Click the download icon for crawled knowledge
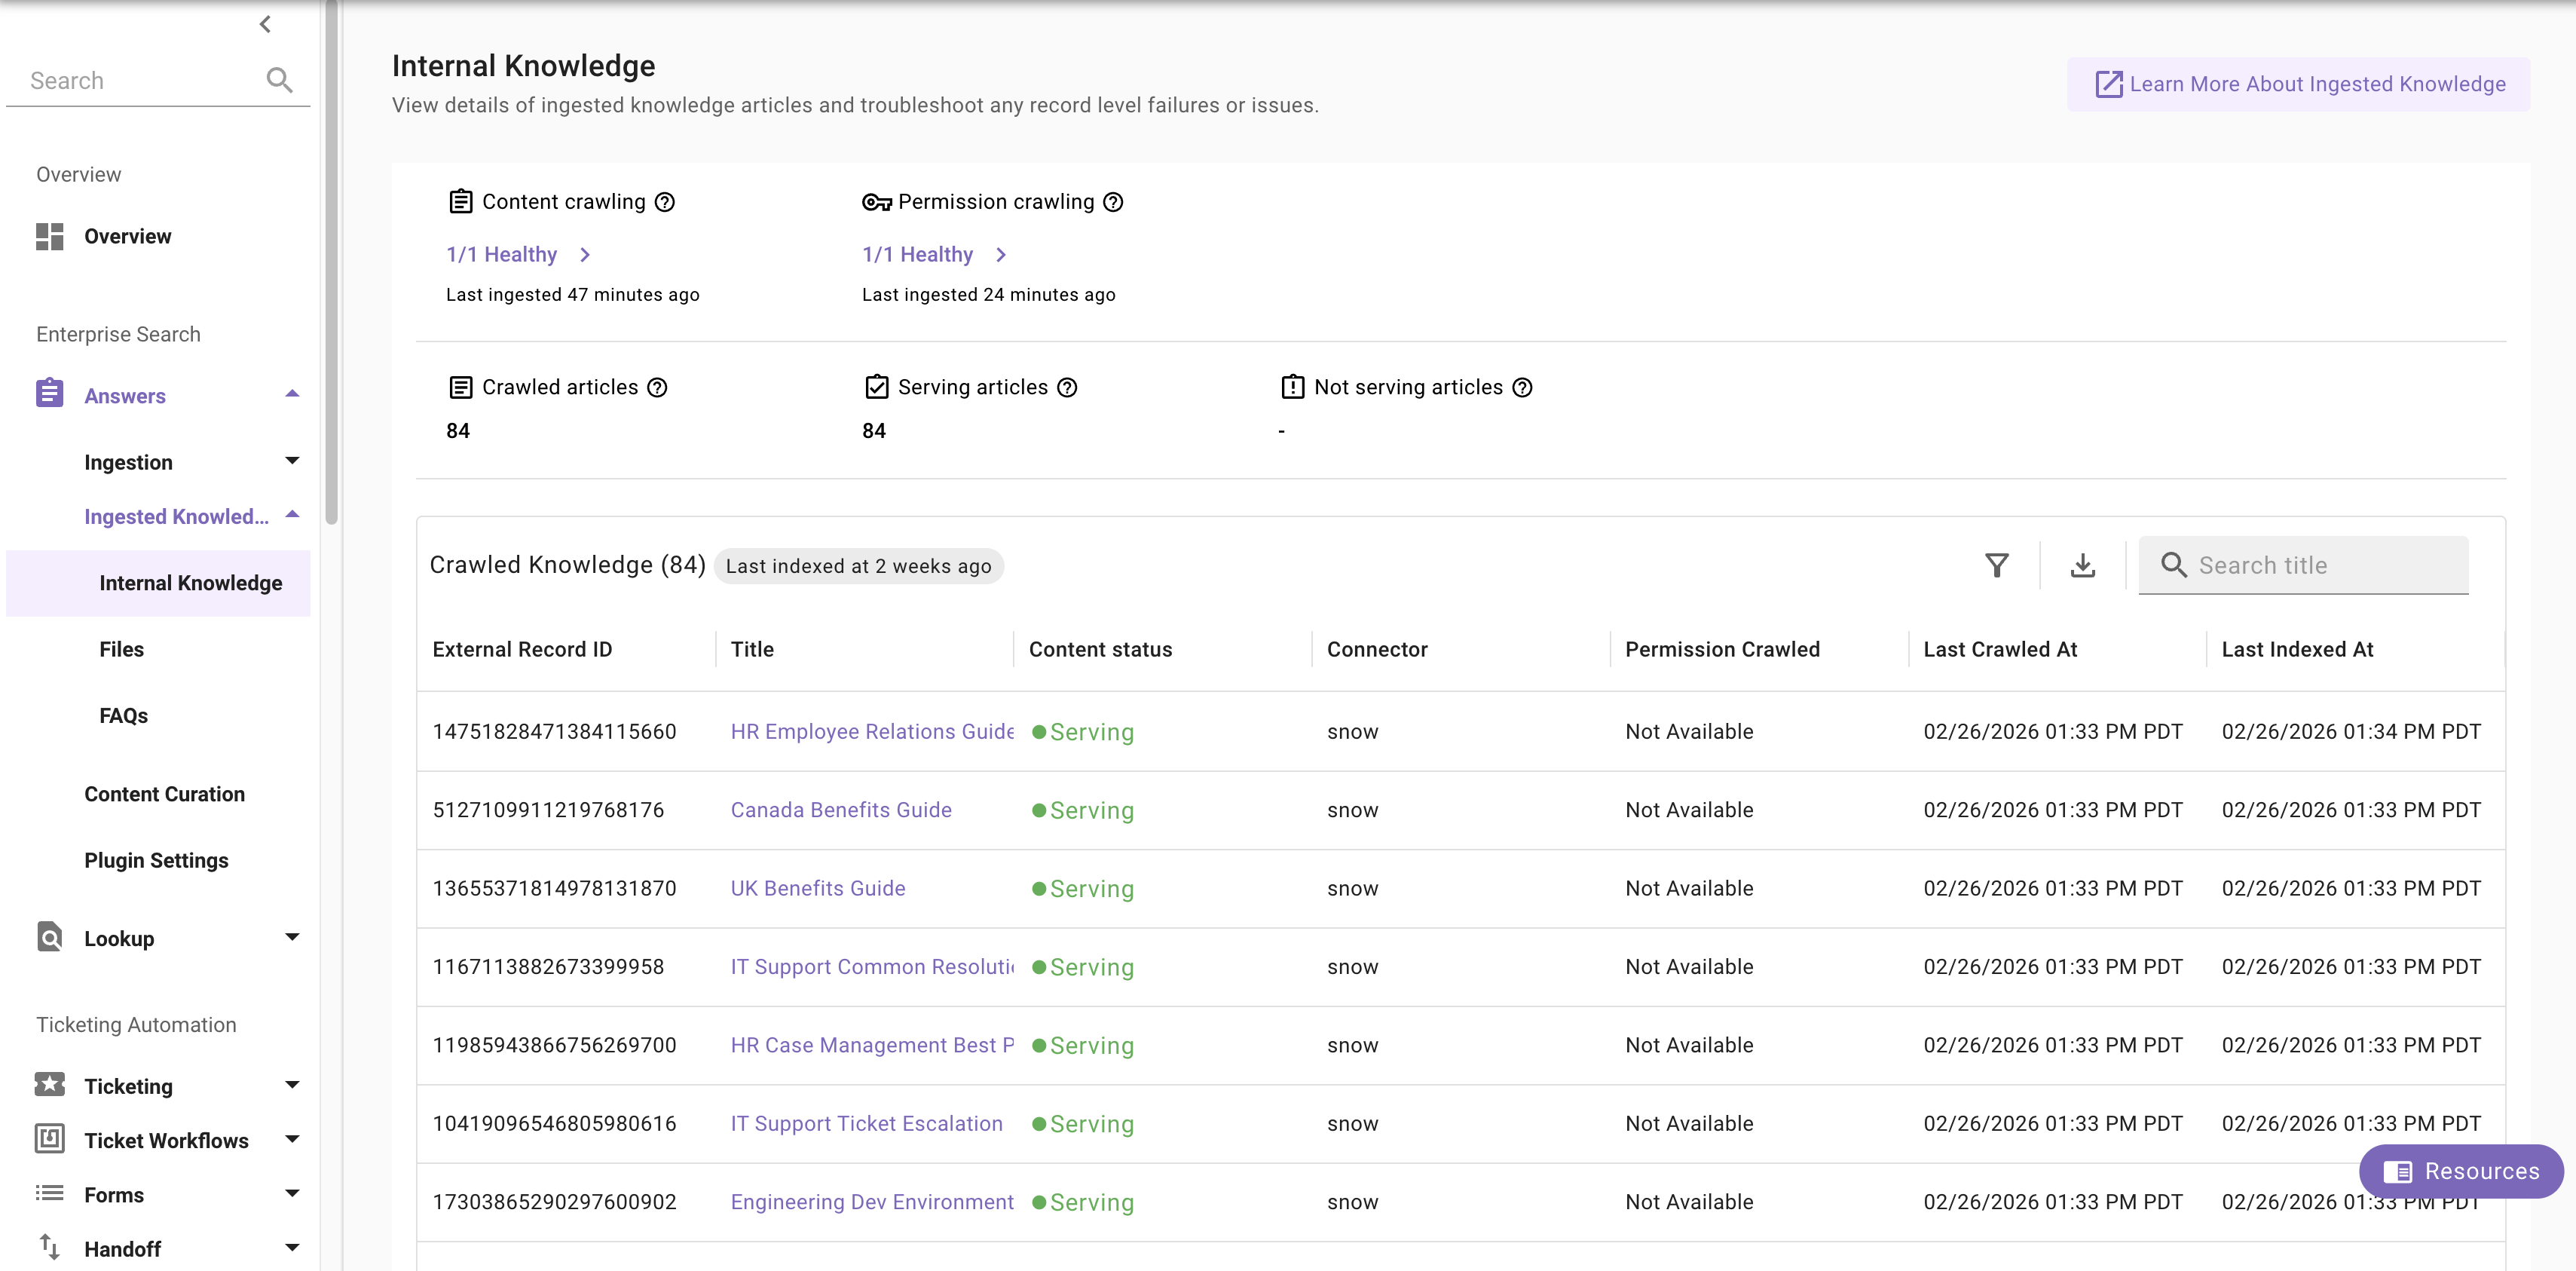Image resolution: width=2576 pixels, height=1271 pixels. pos(2082,566)
